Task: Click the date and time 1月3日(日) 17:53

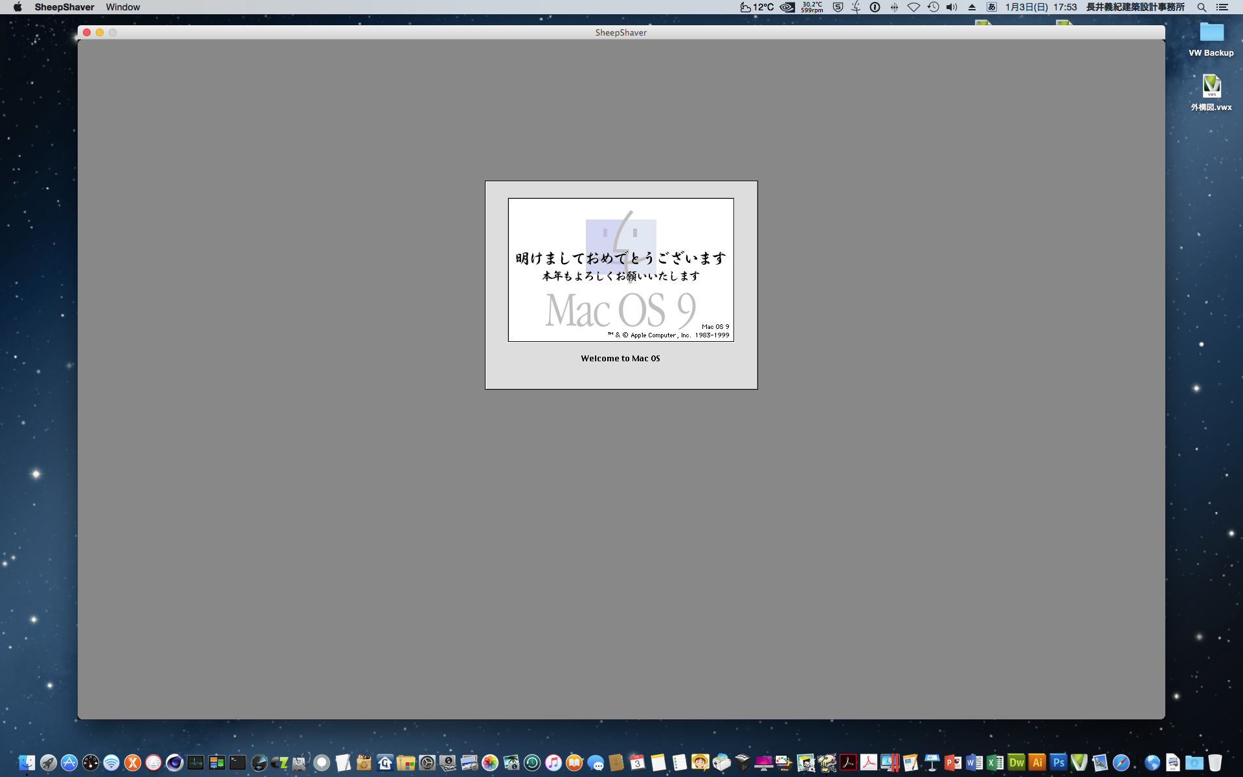Action: (1041, 7)
